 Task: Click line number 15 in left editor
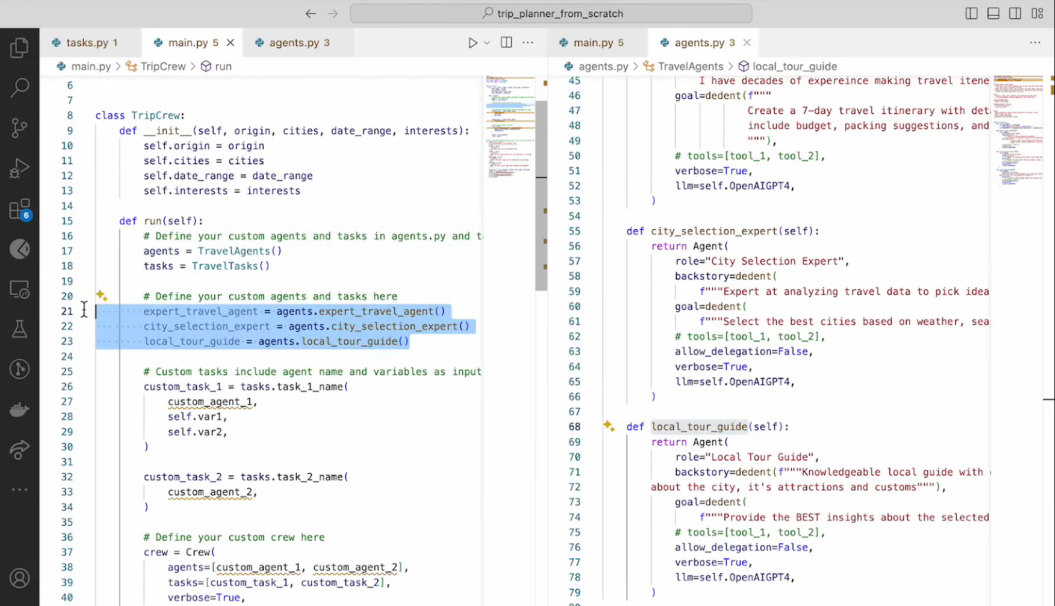click(67, 221)
